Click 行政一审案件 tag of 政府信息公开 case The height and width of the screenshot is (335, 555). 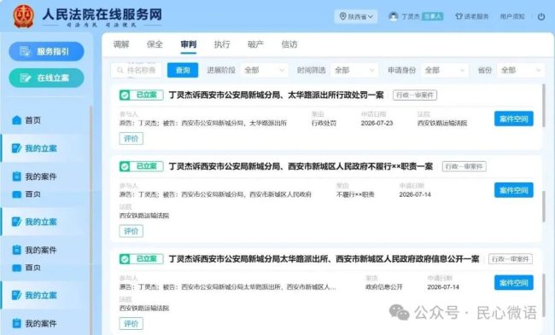(511, 259)
